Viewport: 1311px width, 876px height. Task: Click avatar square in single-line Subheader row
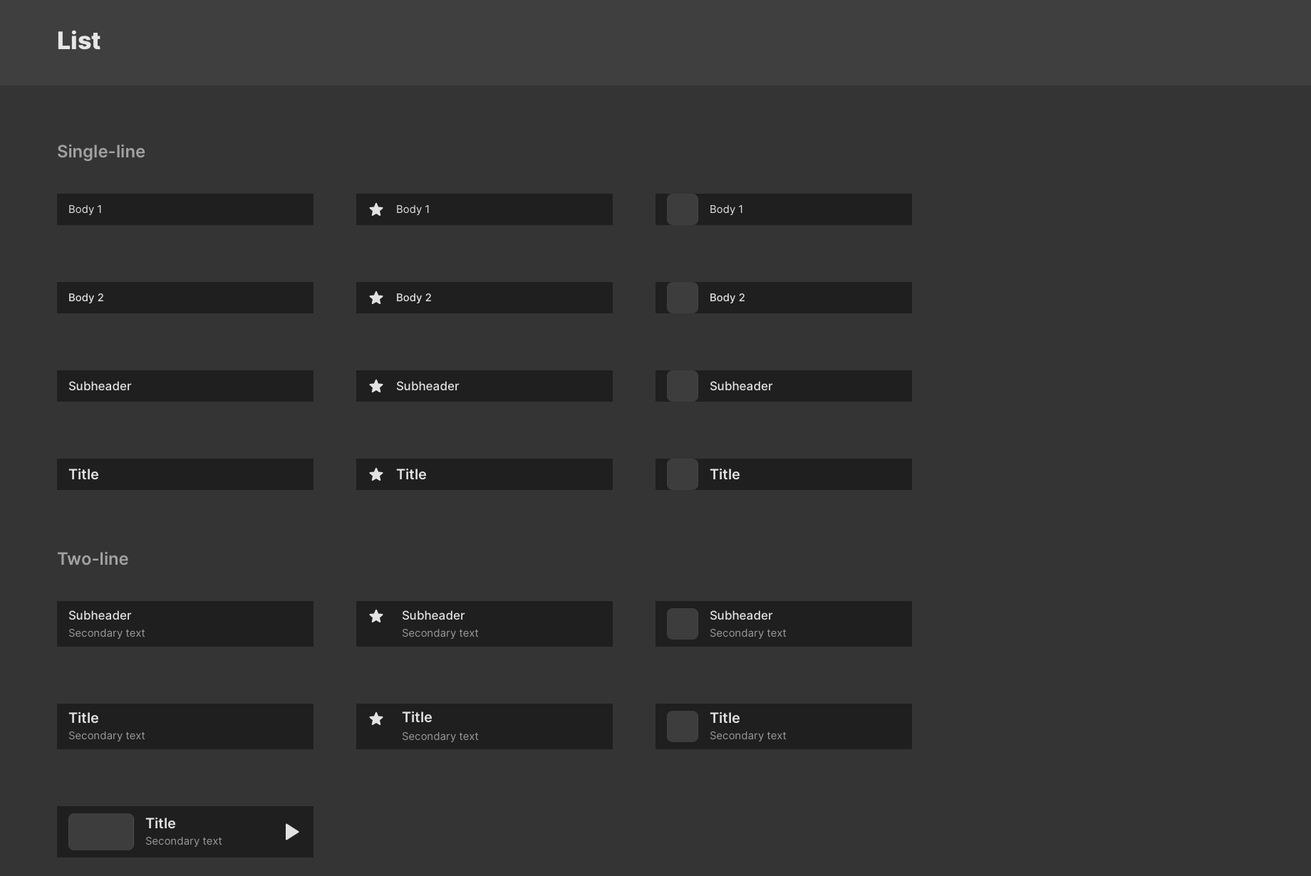(683, 386)
